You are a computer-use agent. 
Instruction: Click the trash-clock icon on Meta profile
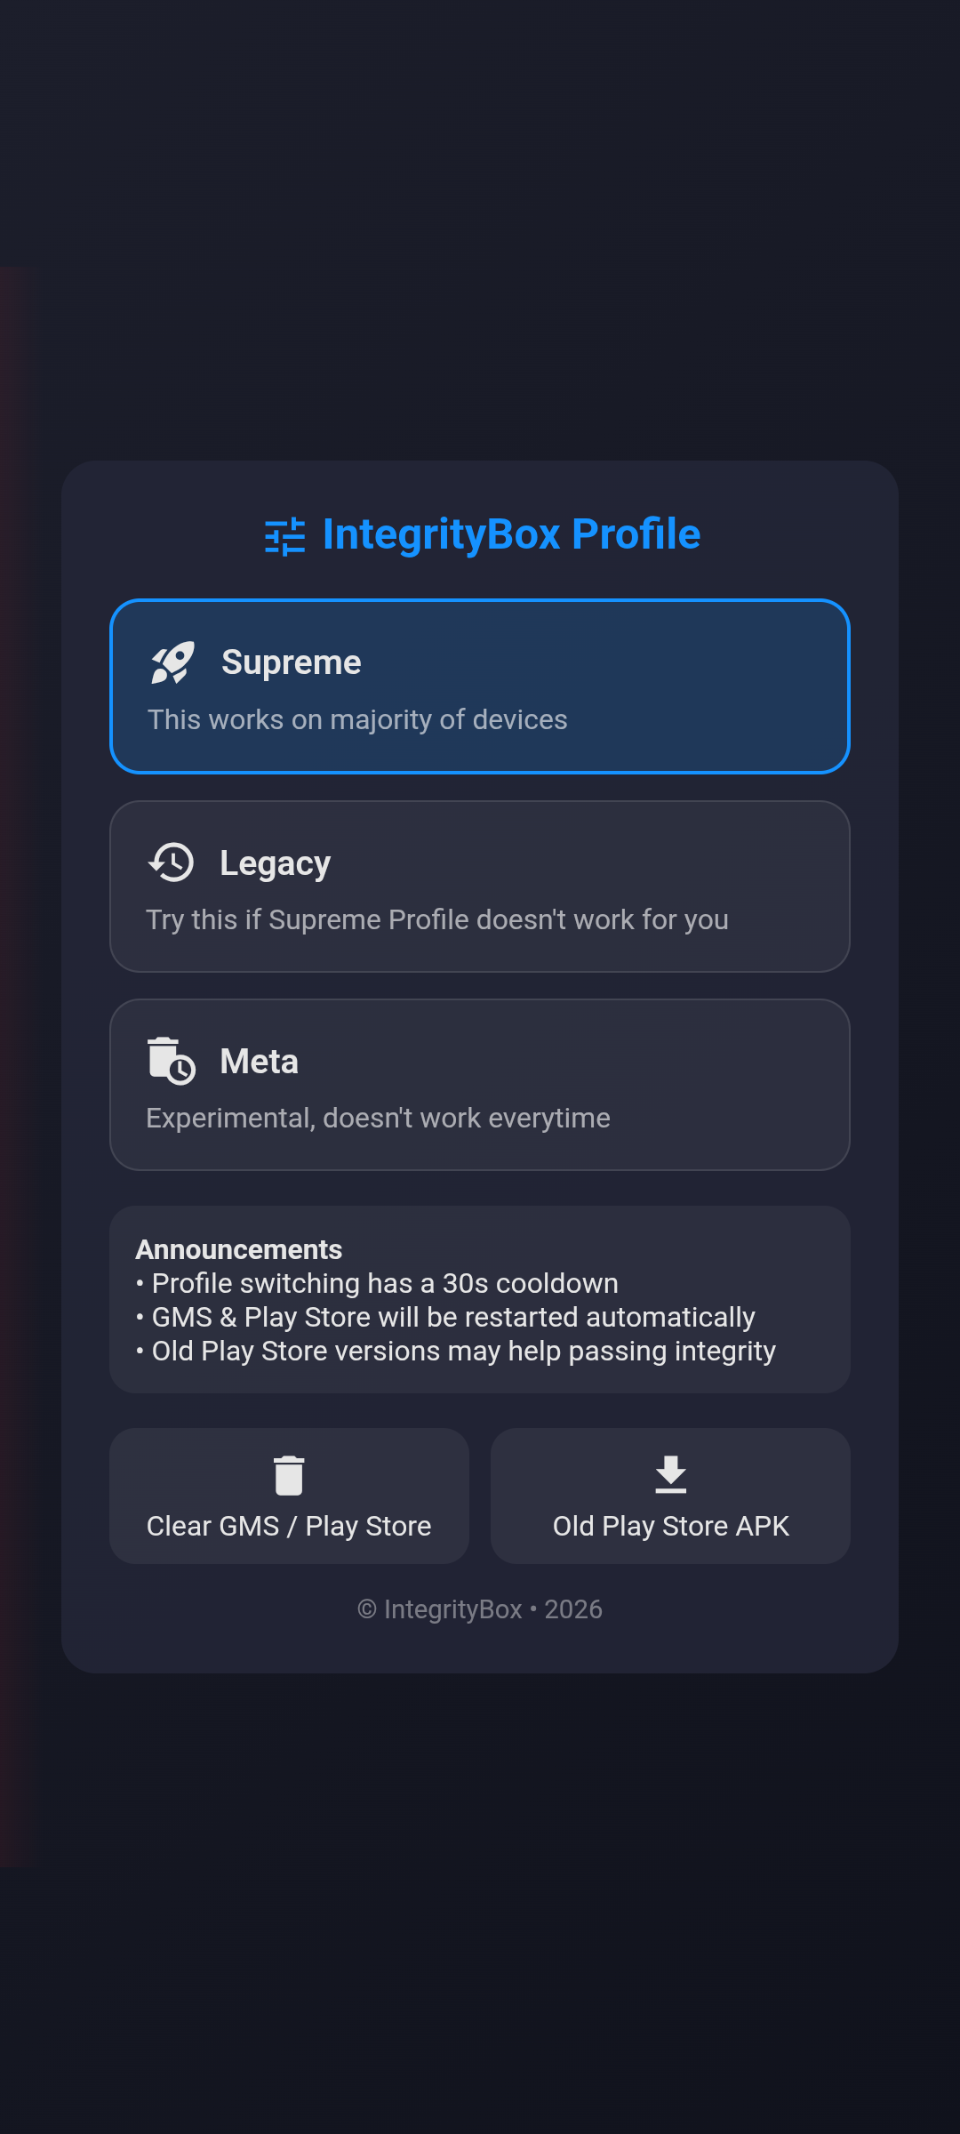click(x=171, y=1061)
